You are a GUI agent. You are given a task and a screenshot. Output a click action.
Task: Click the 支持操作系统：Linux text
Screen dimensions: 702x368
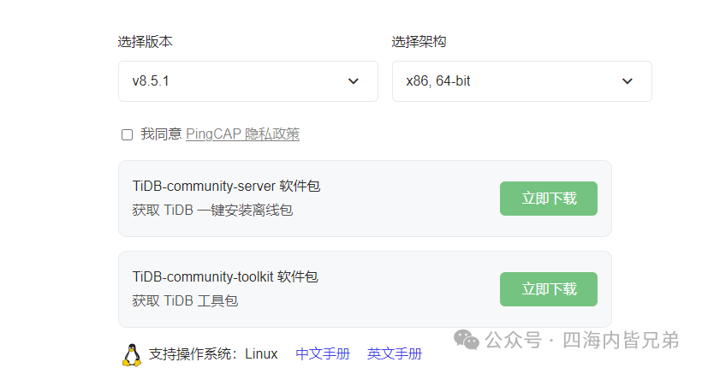(x=213, y=353)
